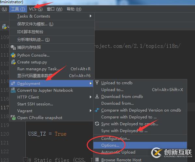Click the Download from cmdb icon
Image resolution: width=195 pixels, height=162 pixels.
[97, 96]
